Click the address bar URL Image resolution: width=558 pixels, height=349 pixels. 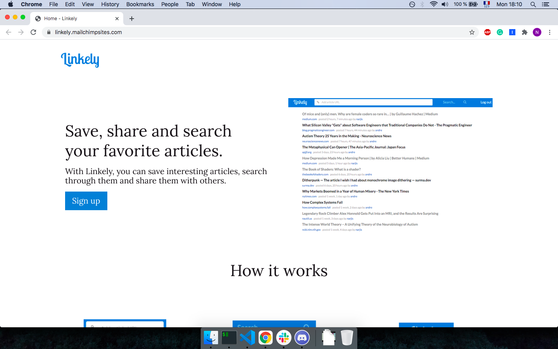(x=88, y=32)
